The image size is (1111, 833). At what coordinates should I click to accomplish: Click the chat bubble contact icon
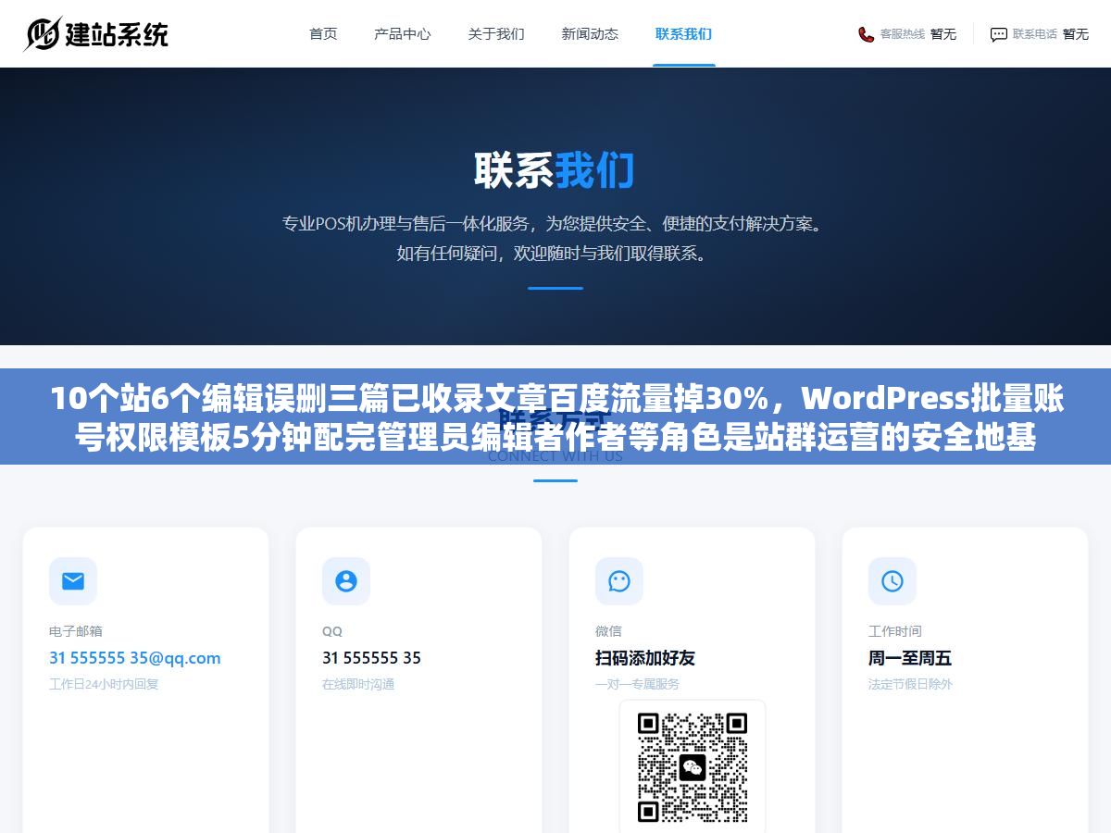pyautogui.click(x=998, y=34)
